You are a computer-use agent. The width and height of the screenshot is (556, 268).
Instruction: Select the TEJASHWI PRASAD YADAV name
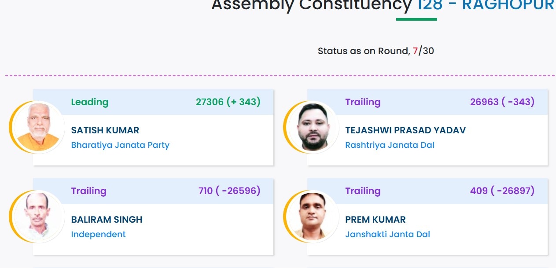[405, 130]
